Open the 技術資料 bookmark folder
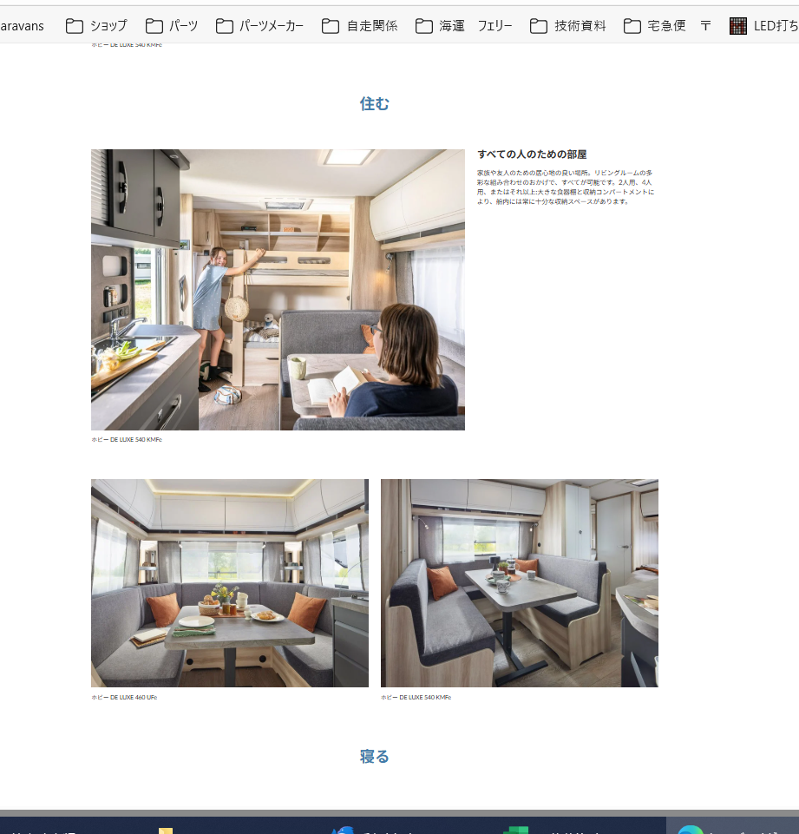 (x=567, y=25)
